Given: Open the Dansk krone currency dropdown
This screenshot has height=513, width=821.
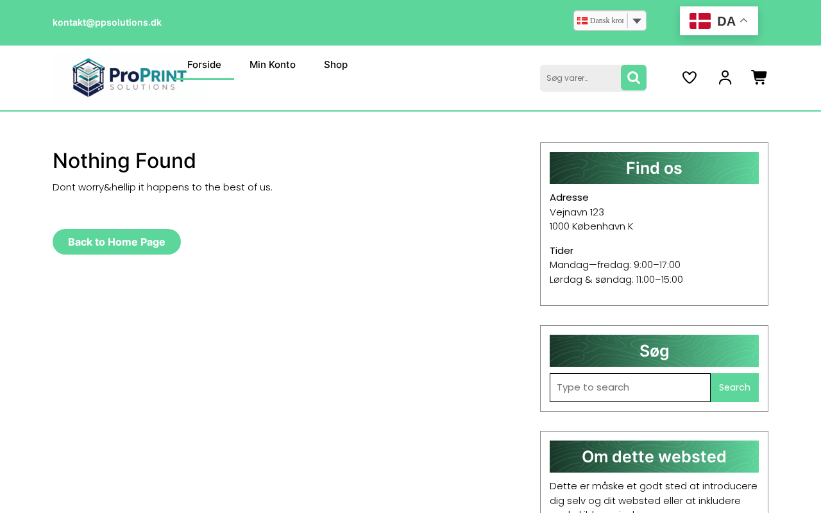Looking at the screenshot, I should pyautogui.click(x=610, y=21).
